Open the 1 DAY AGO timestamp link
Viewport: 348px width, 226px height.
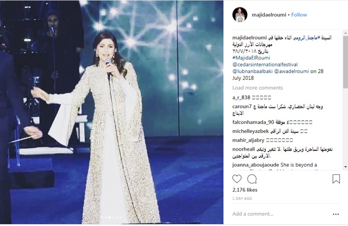point(242,198)
